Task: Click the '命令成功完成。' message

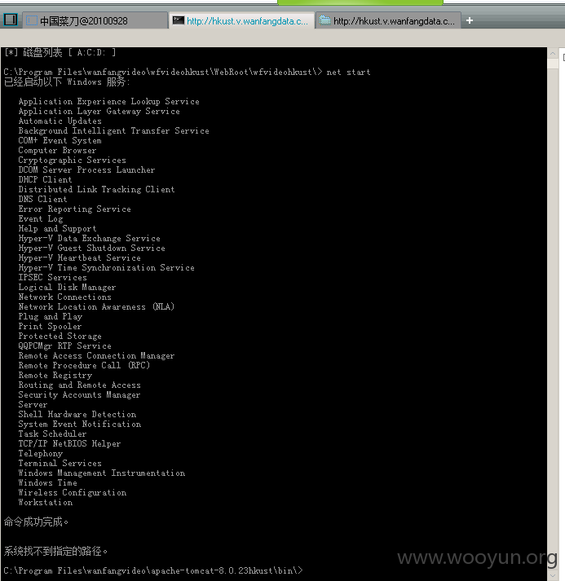Action: (36, 522)
